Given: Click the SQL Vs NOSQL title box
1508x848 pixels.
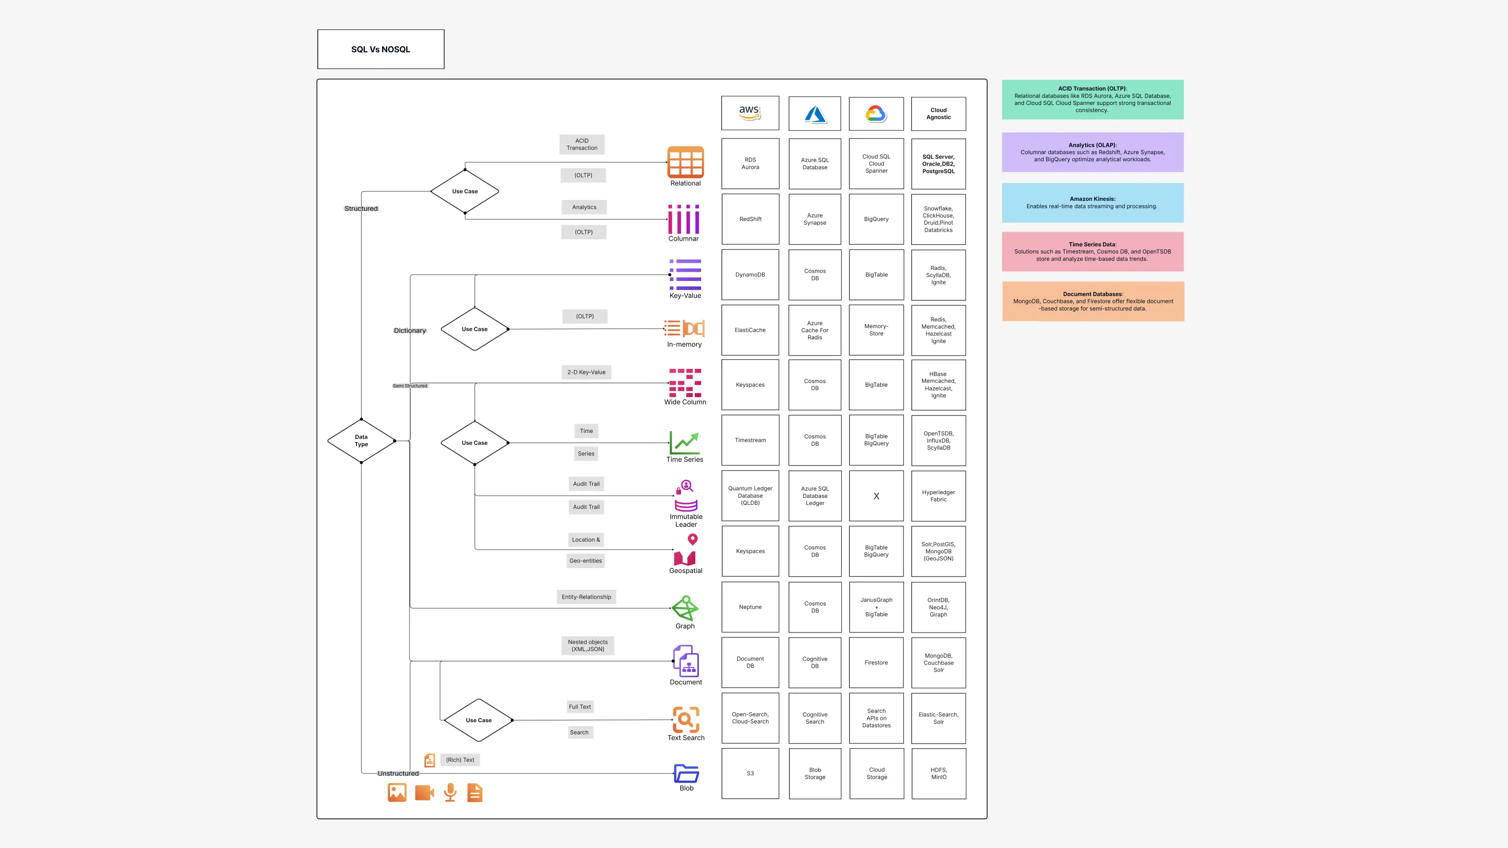Looking at the screenshot, I should (380, 49).
